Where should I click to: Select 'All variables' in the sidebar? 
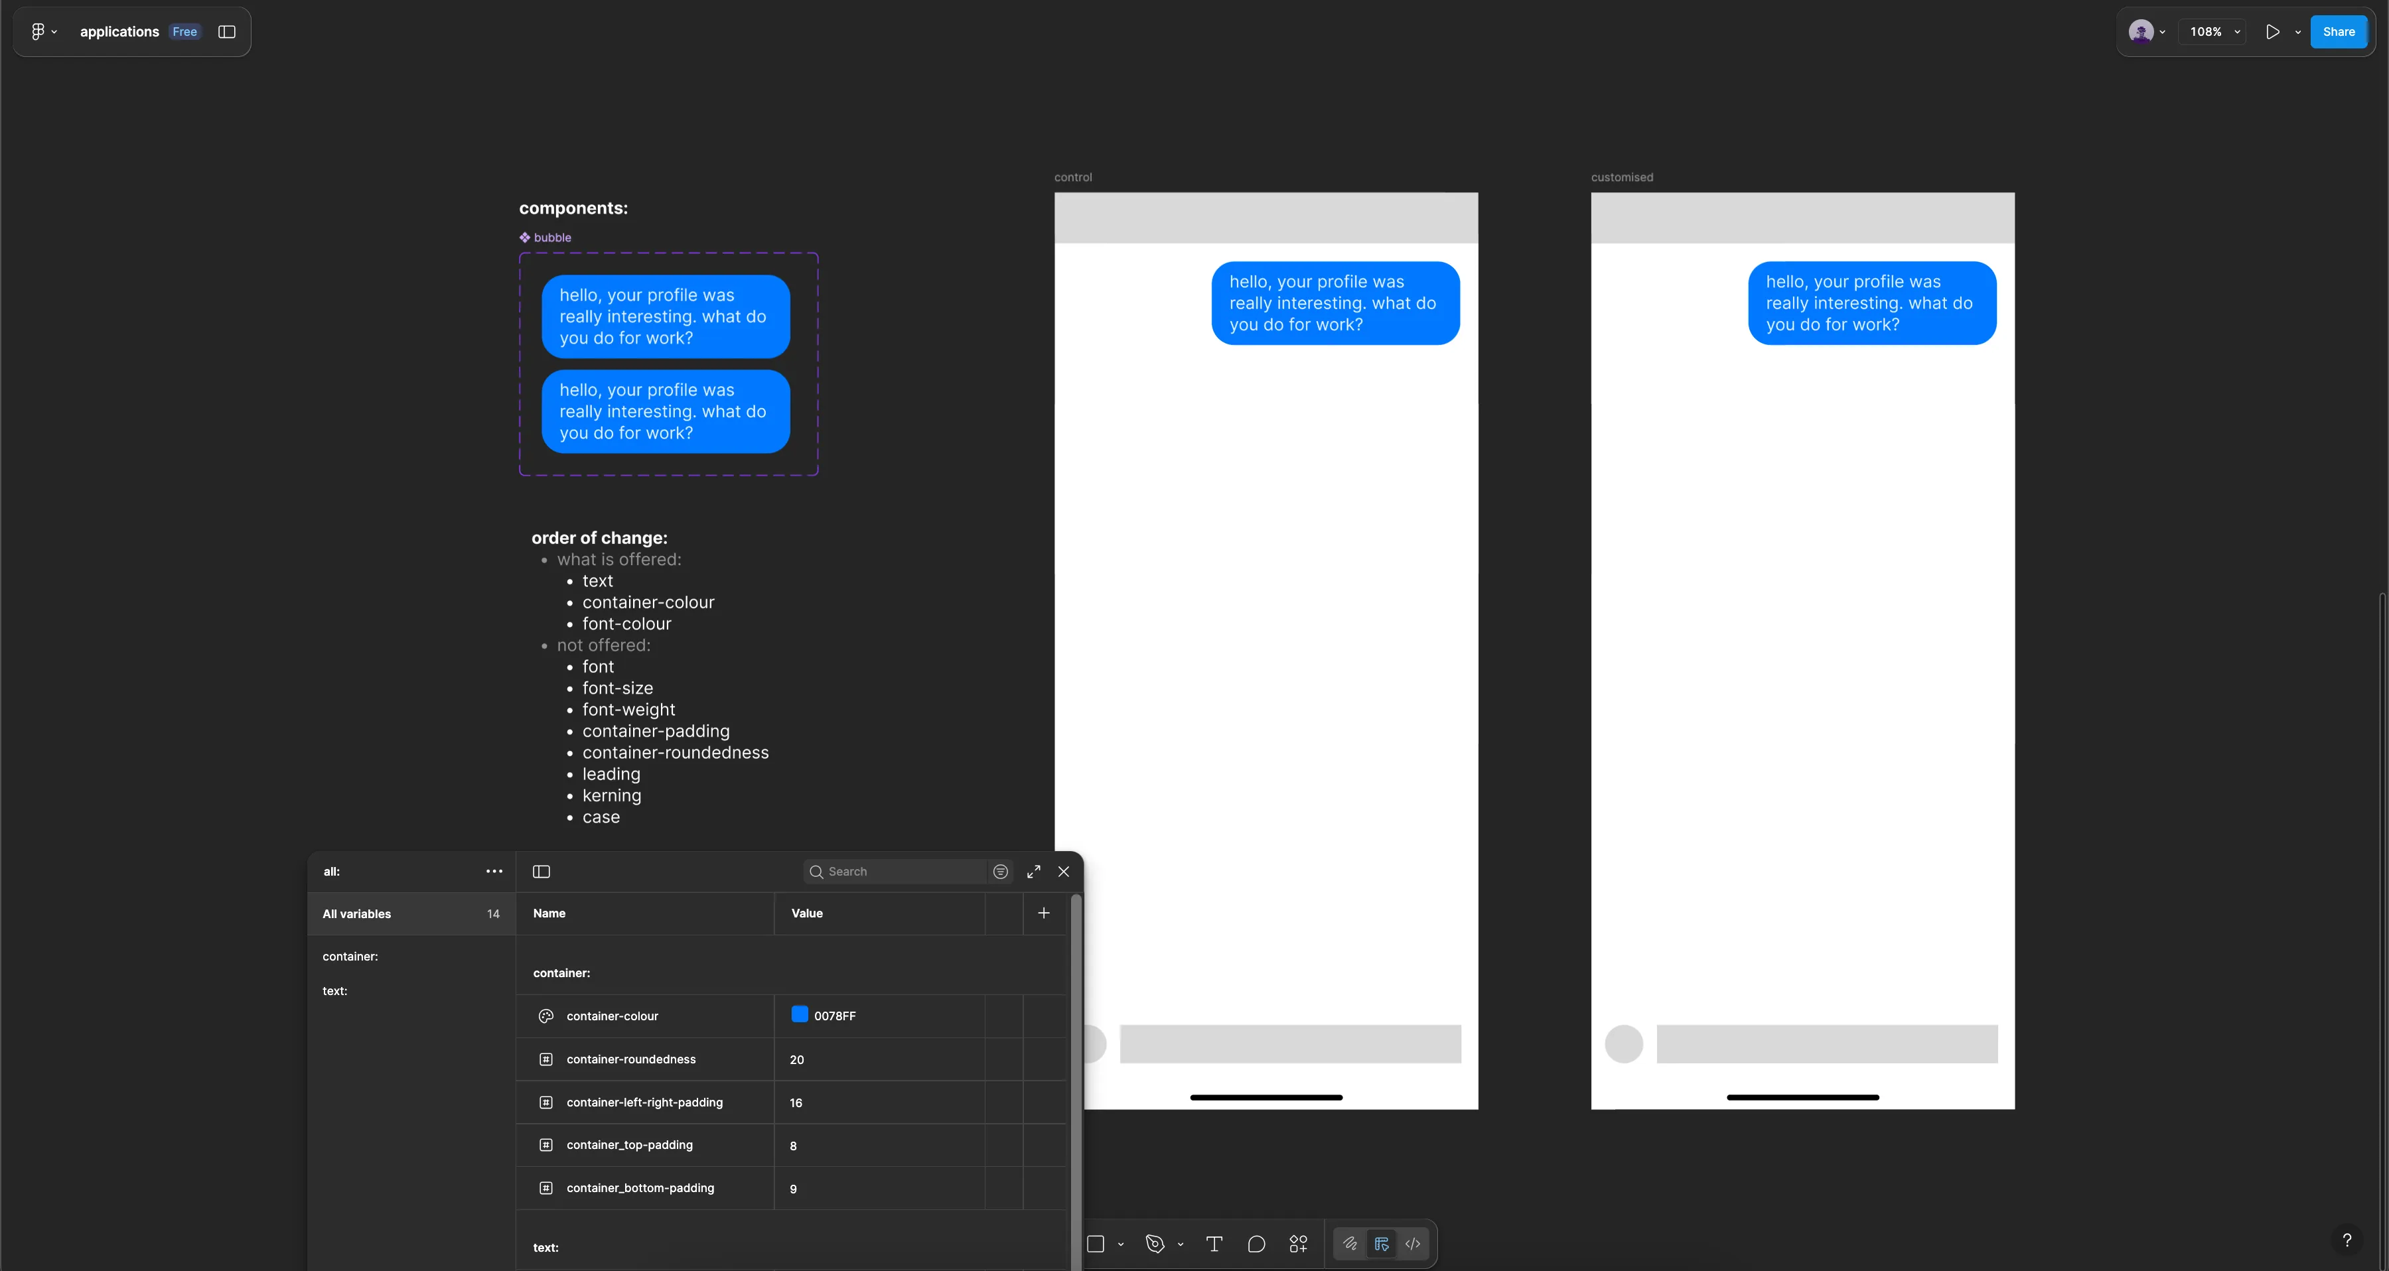pyautogui.click(x=357, y=914)
